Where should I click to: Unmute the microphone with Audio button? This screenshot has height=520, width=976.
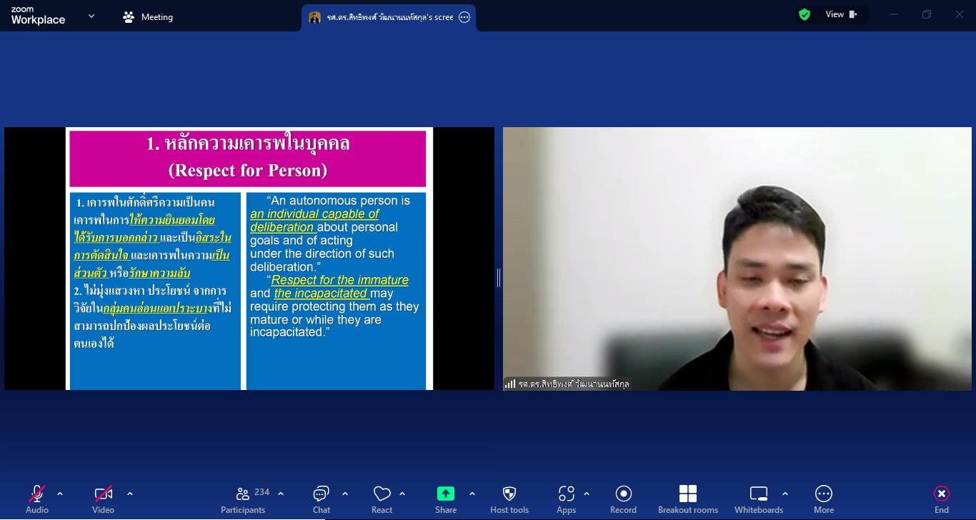click(x=37, y=499)
